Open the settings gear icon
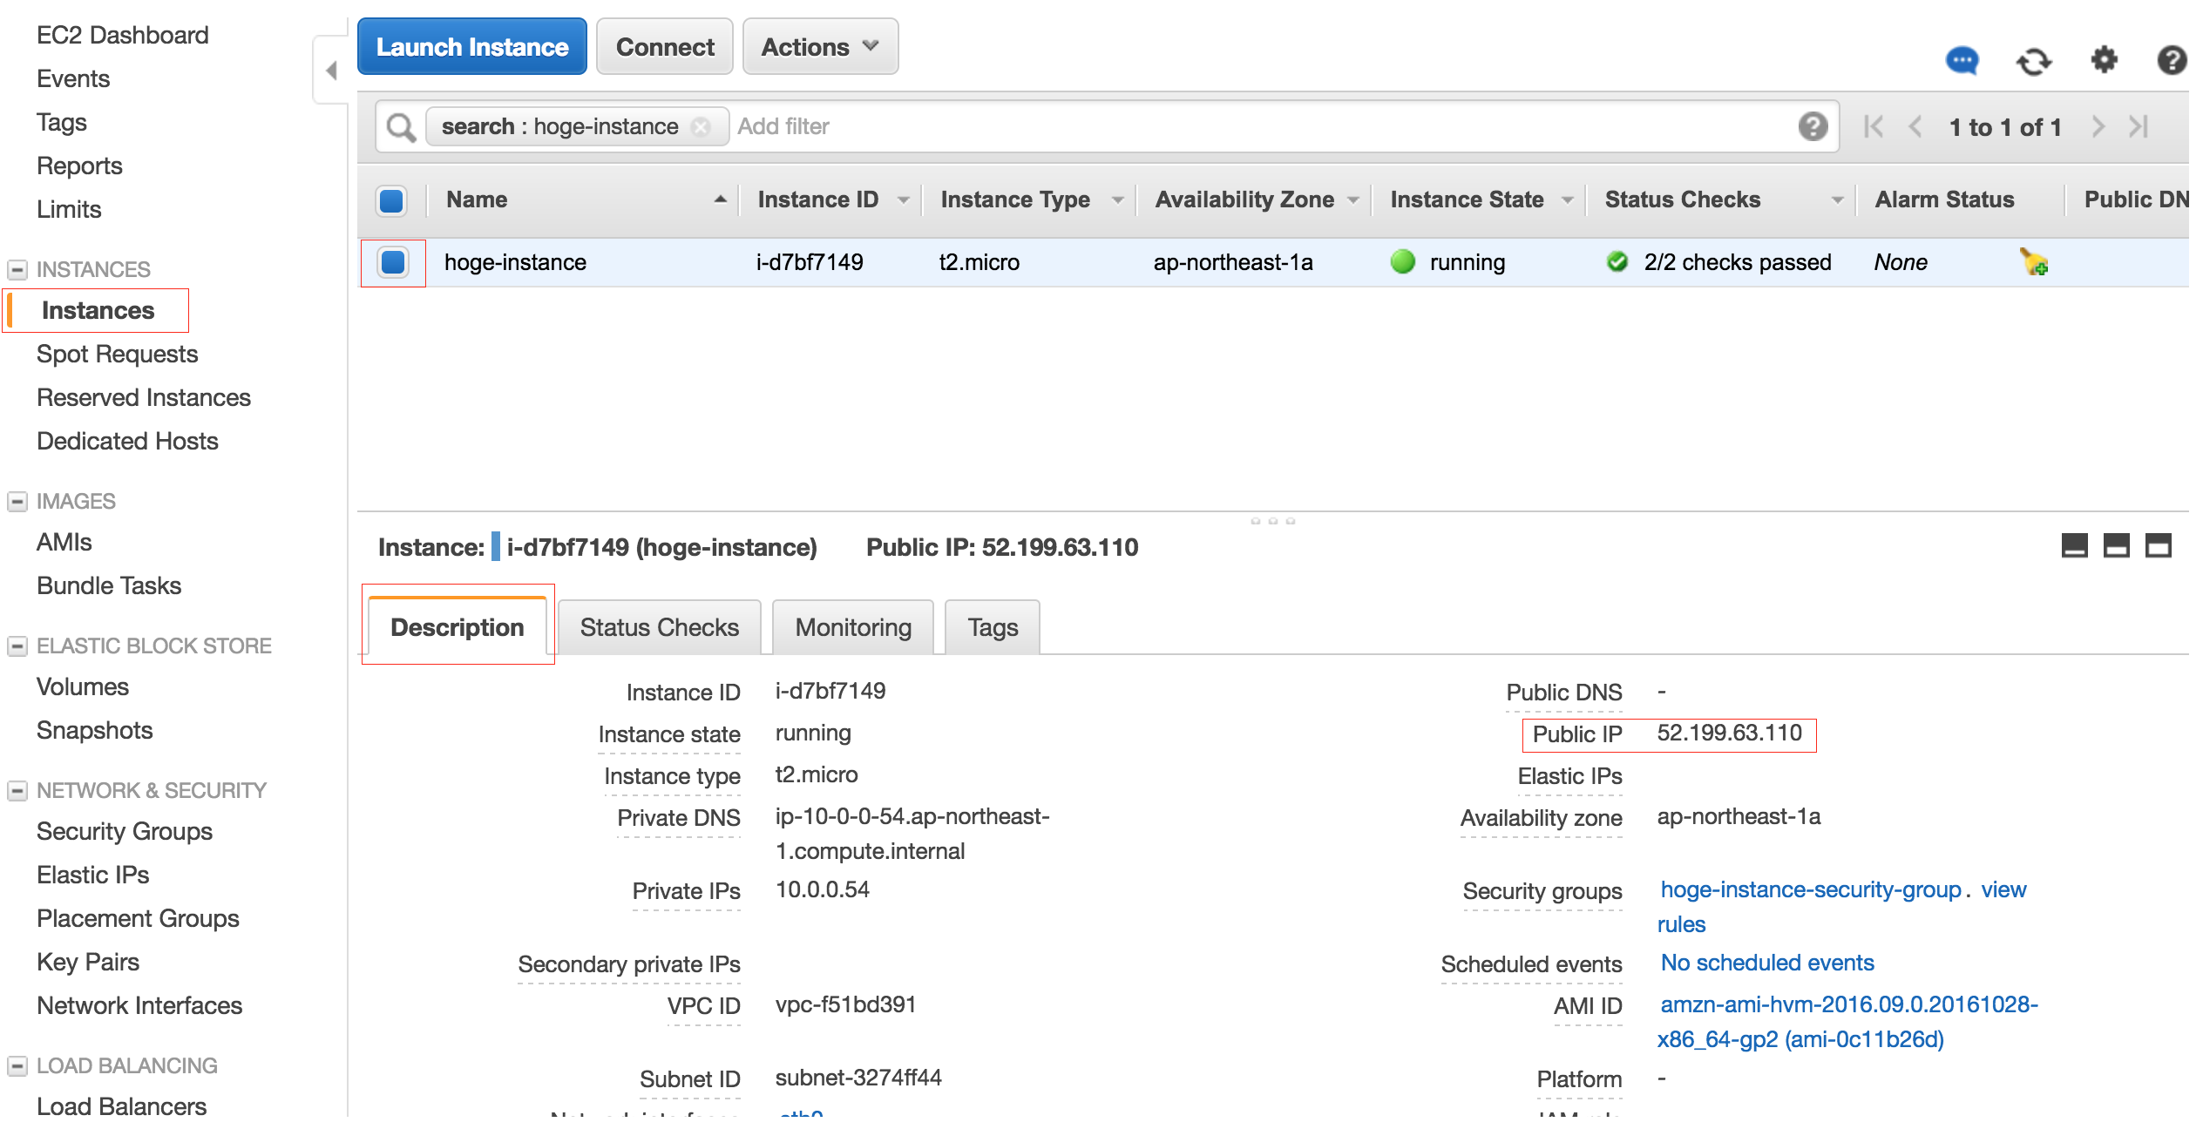 tap(2104, 60)
